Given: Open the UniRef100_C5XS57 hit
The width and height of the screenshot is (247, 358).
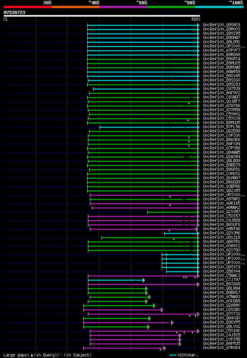Looking at the screenshot, I should [222, 216].
